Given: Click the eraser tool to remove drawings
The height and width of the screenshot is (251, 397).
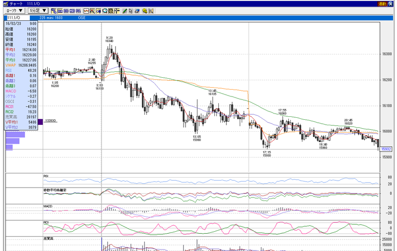Looking at the screenshot, I should tap(137, 11).
